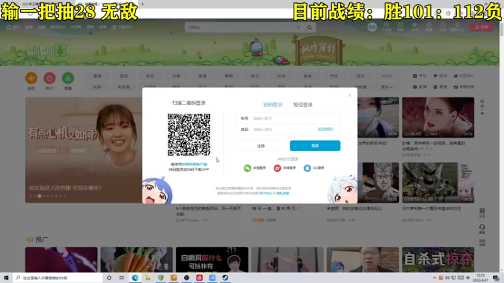
Task: Click the blue 登录 login button
Action: 315,146
